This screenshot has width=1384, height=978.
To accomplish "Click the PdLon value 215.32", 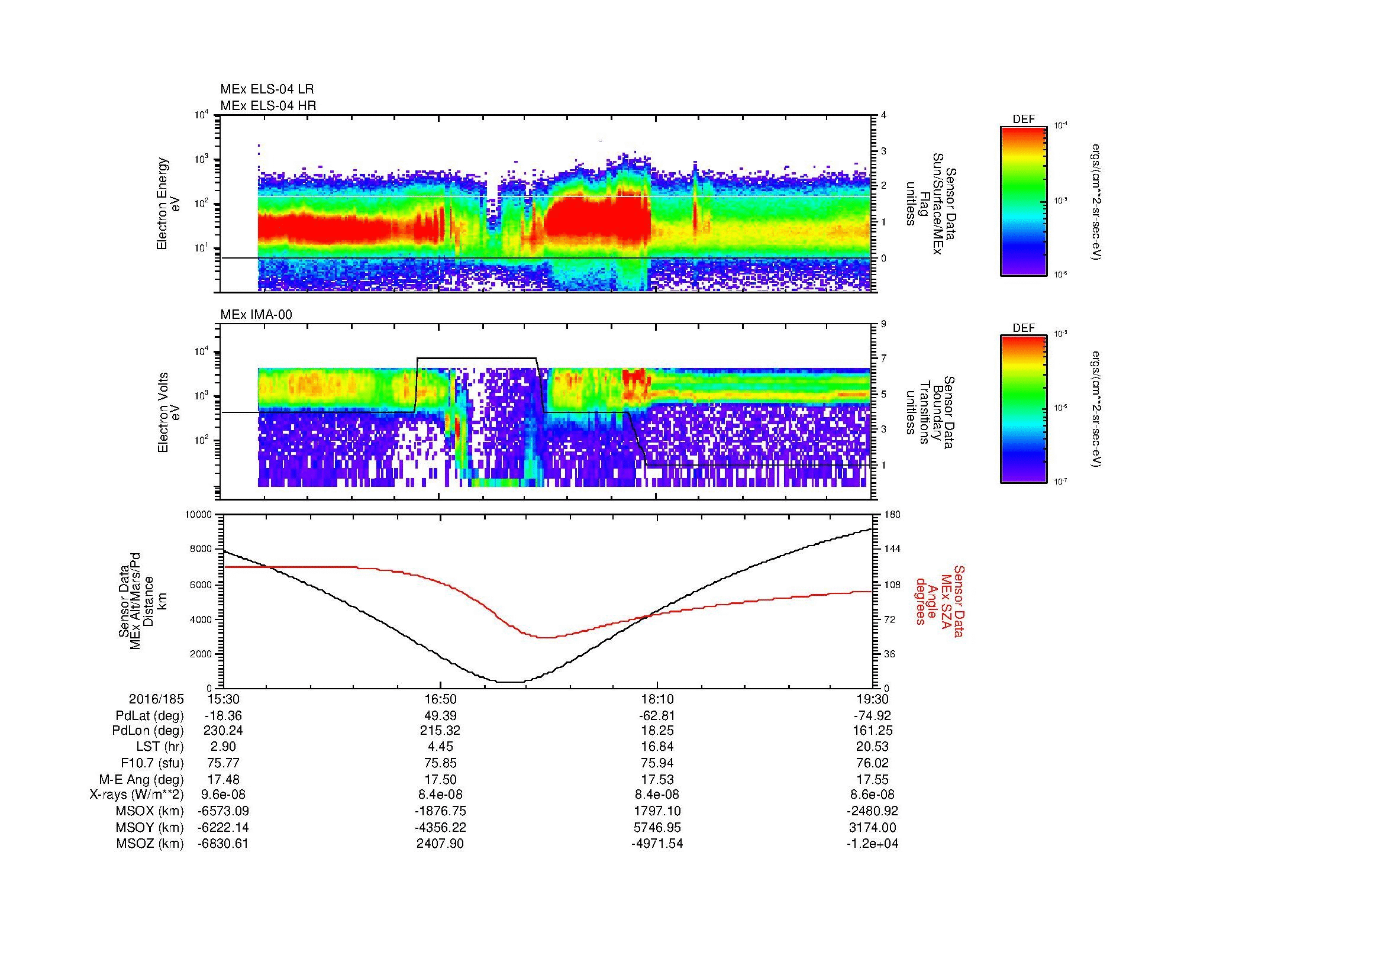I will click(x=441, y=731).
